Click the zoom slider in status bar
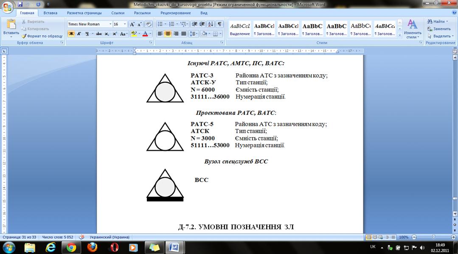This screenshot has height=254, width=458. click(x=433, y=237)
